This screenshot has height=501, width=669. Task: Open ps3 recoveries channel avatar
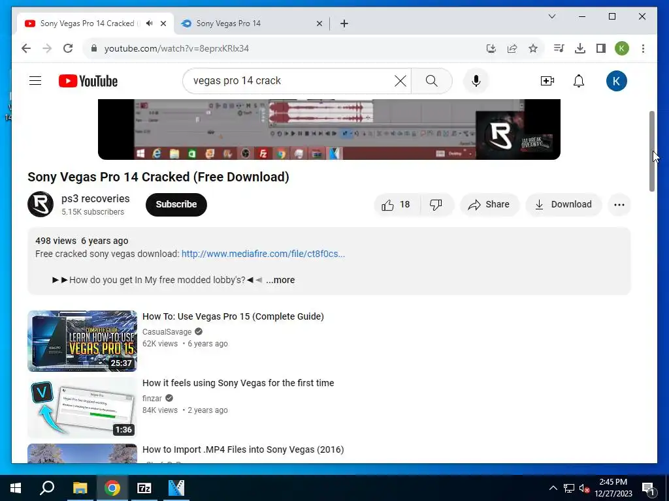(x=41, y=204)
